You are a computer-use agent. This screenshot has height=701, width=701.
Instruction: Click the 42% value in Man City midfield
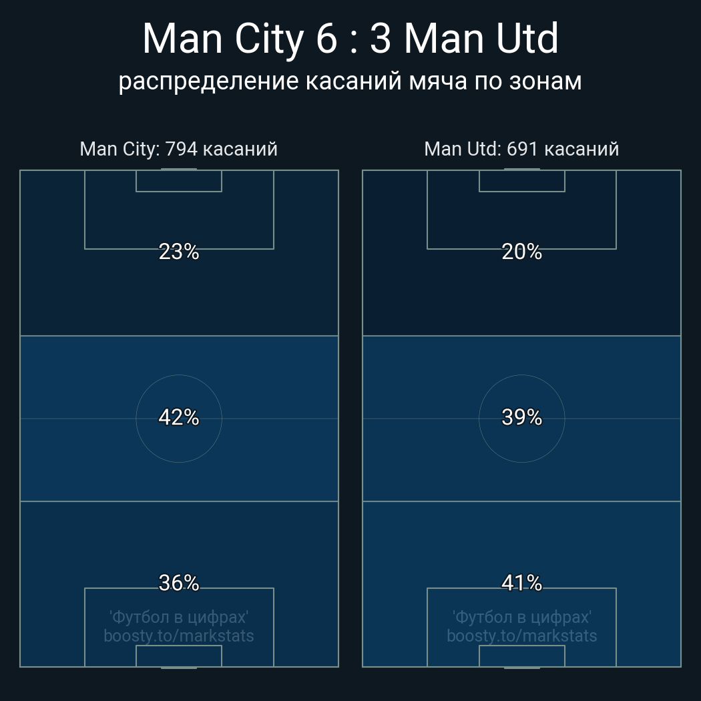(179, 417)
